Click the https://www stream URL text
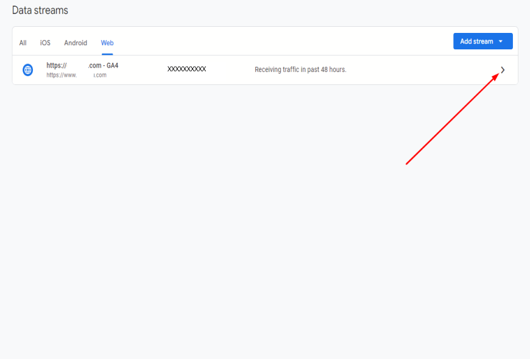Screen dimensions: 530x359 coord(76,75)
